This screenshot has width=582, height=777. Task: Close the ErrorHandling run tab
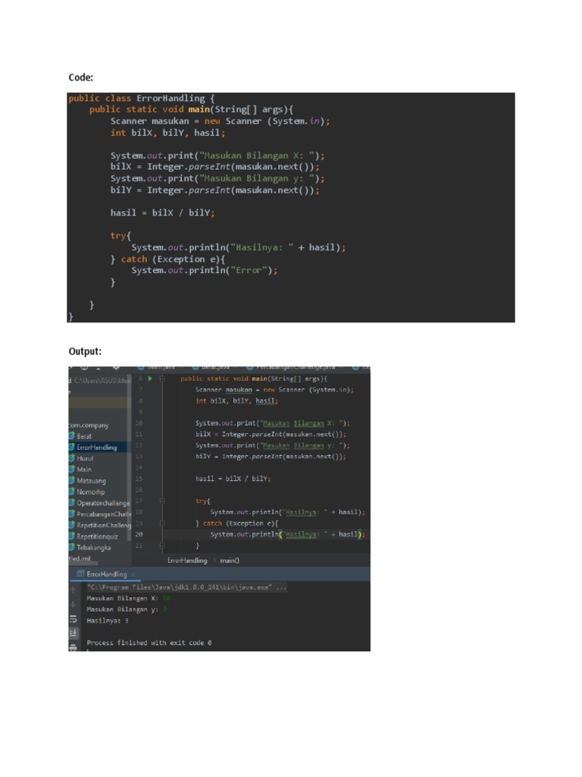(x=133, y=574)
